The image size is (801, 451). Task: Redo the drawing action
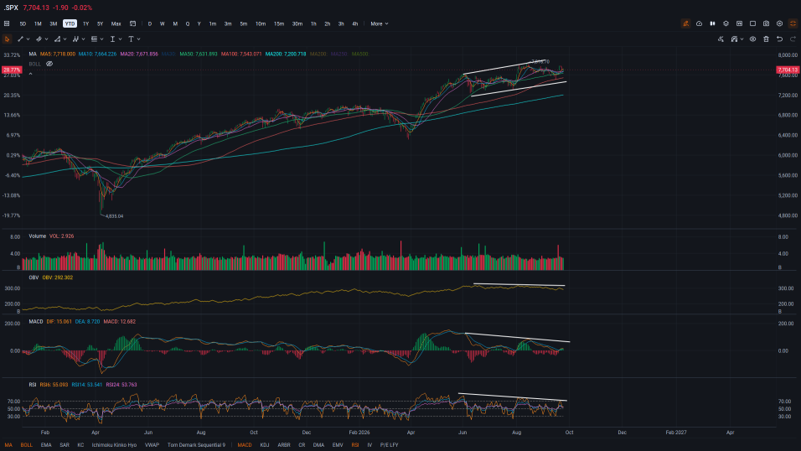tap(793, 39)
